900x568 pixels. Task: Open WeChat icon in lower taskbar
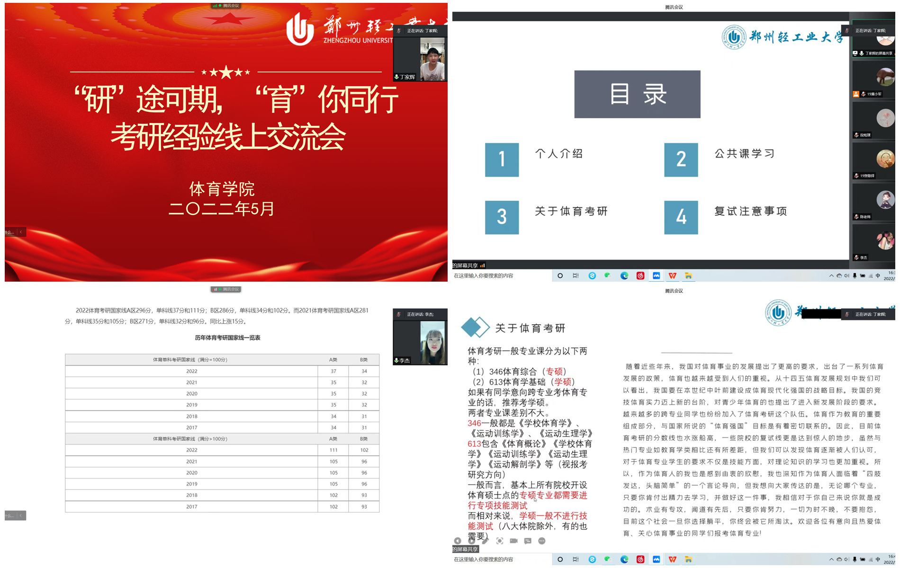608,559
